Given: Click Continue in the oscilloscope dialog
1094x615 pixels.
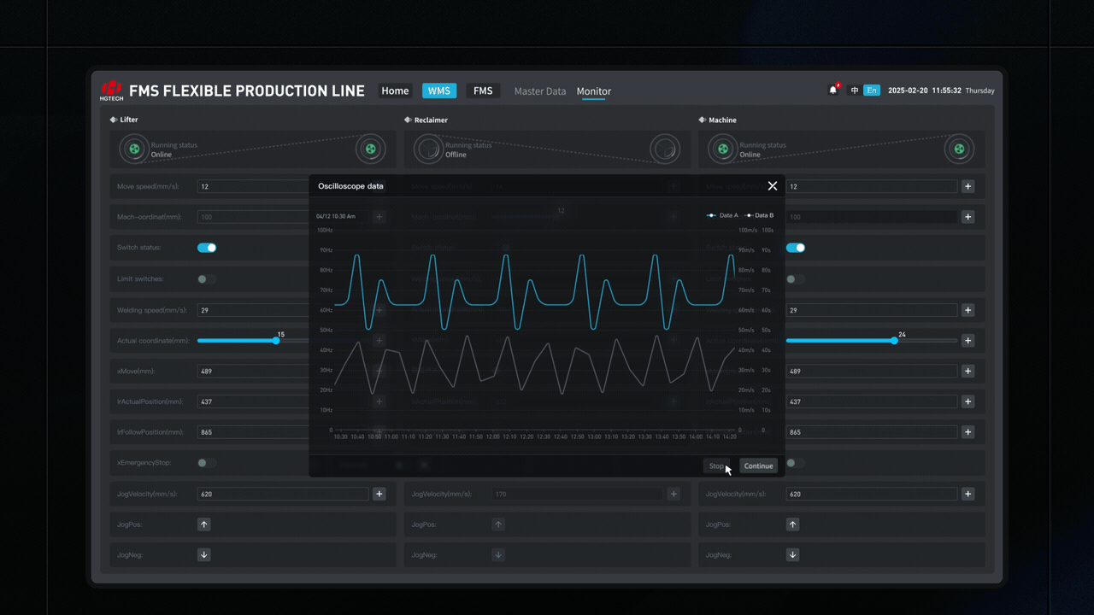Looking at the screenshot, I should [x=758, y=466].
